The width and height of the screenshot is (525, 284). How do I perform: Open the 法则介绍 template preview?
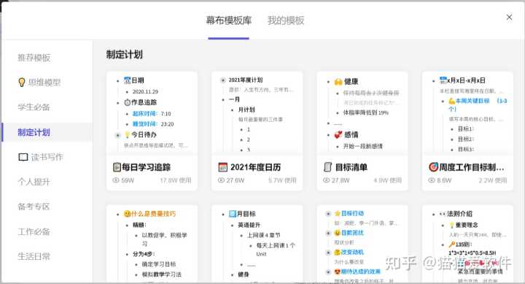(467, 243)
